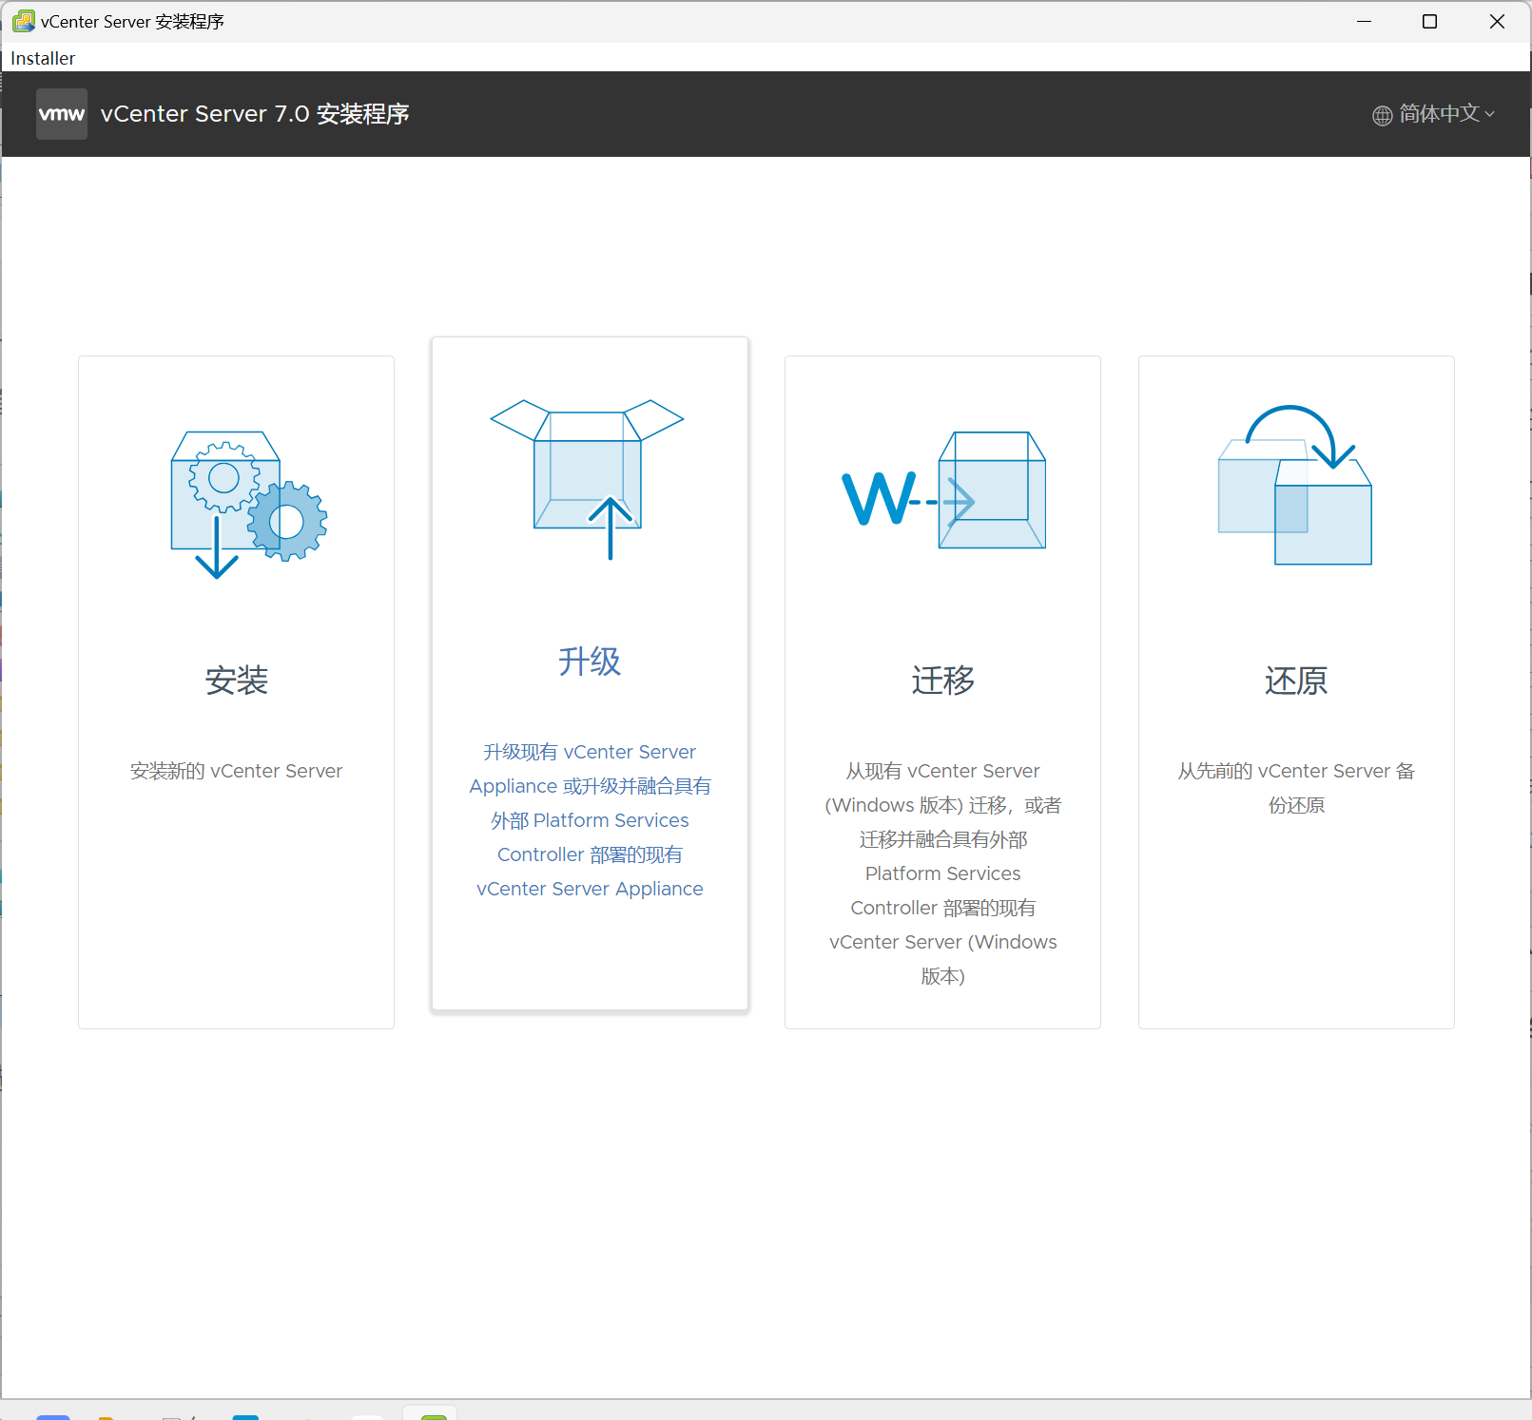Image resolution: width=1532 pixels, height=1420 pixels.
Task: Minimize the installer window
Action: coord(1364,21)
